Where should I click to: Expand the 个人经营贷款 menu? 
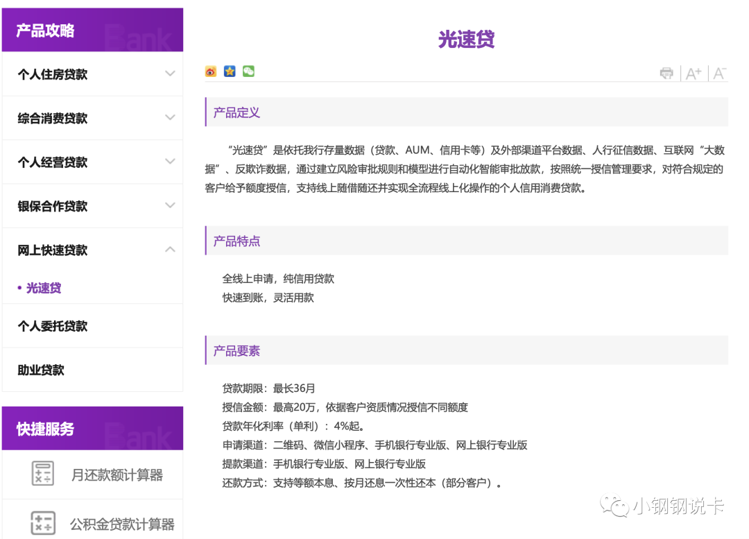point(92,162)
